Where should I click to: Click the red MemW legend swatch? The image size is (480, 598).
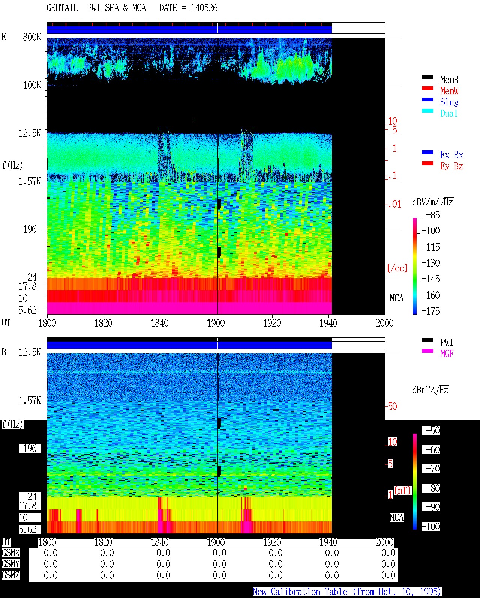tap(427, 88)
